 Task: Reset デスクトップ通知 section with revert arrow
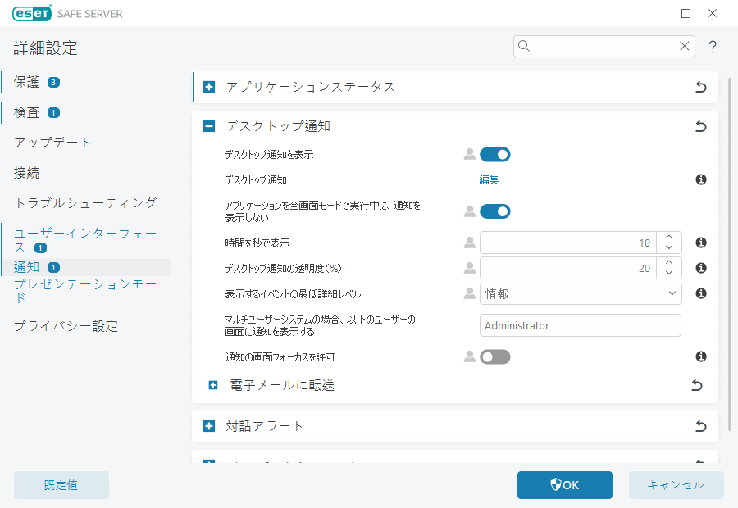click(x=699, y=126)
